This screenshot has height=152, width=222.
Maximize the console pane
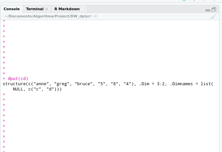214,9
